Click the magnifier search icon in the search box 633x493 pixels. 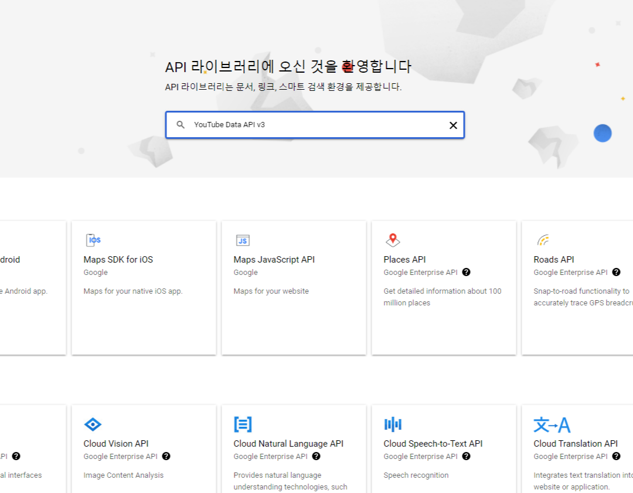pos(181,125)
